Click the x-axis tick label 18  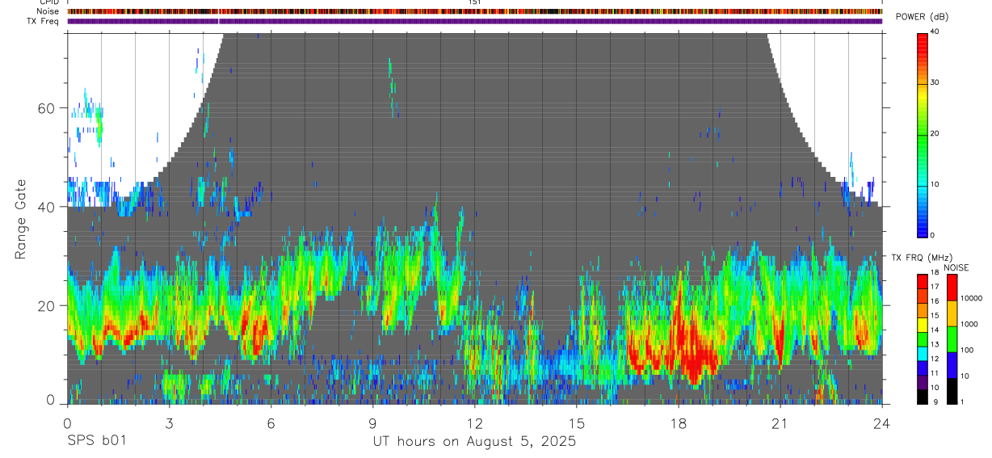(679, 422)
